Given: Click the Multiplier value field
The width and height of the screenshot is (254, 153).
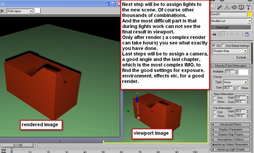Looking at the screenshot, I should point(230,71).
